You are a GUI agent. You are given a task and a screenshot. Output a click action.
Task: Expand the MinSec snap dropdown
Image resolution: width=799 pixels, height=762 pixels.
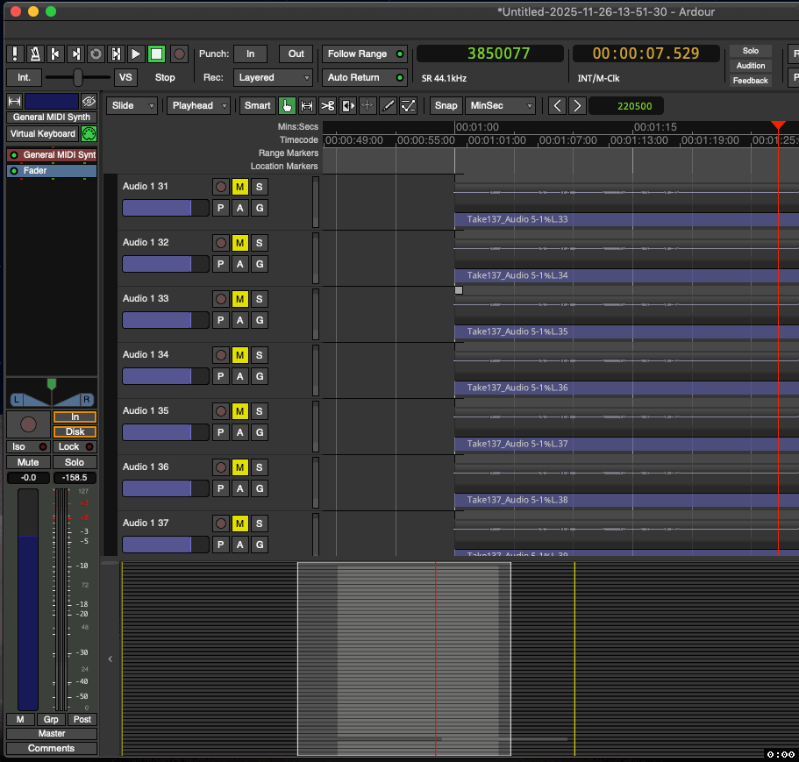pyautogui.click(x=500, y=106)
